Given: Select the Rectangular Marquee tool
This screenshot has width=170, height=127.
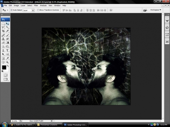Looking at the screenshot, I should click(3, 24).
